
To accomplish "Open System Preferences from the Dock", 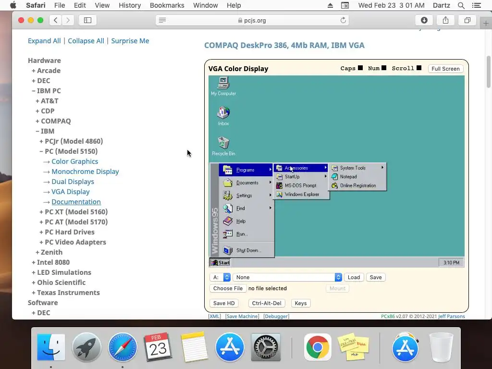I will click(x=266, y=347).
